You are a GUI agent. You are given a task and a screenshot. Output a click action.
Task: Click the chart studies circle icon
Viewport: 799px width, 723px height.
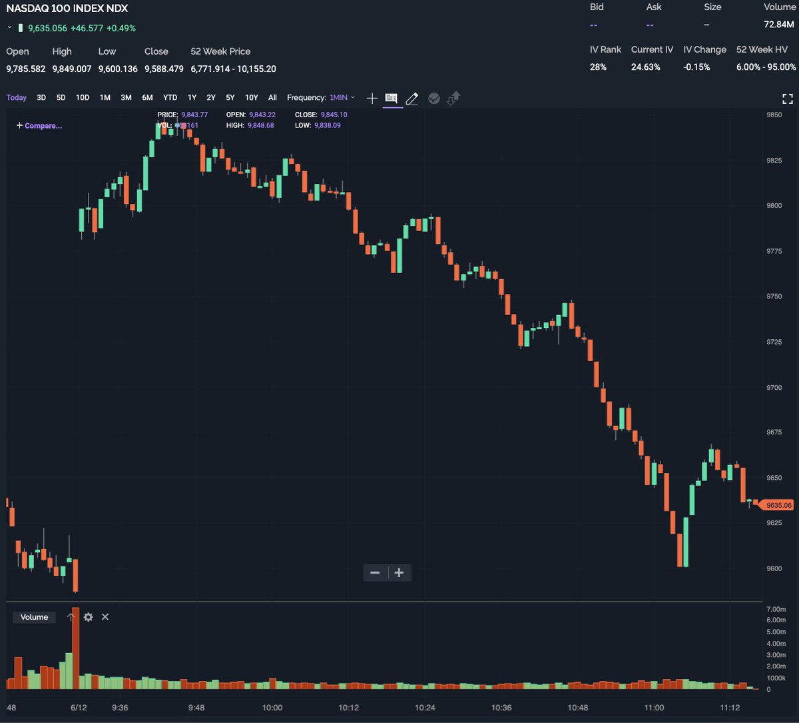(x=433, y=98)
